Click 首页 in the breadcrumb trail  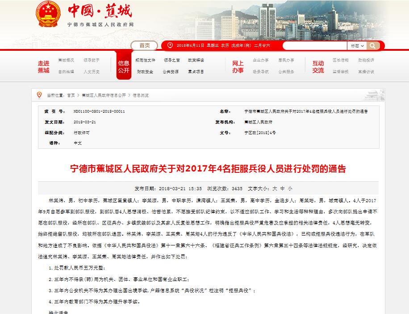pyautogui.click(x=71, y=95)
